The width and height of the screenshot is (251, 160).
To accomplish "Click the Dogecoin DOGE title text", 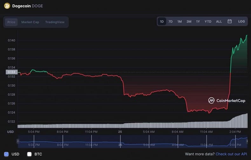I will [x=28, y=6].
